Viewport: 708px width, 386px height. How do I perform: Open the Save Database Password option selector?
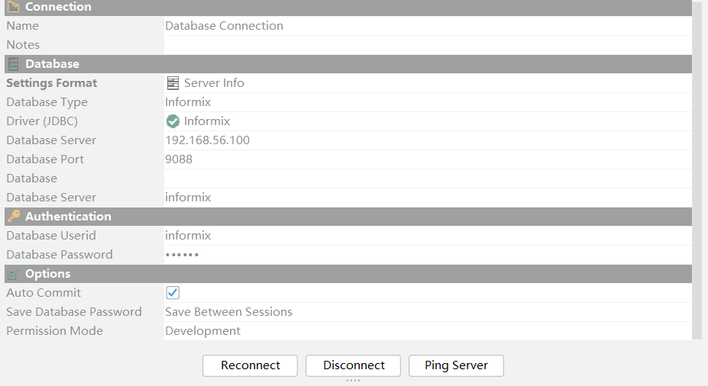(x=428, y=311)
